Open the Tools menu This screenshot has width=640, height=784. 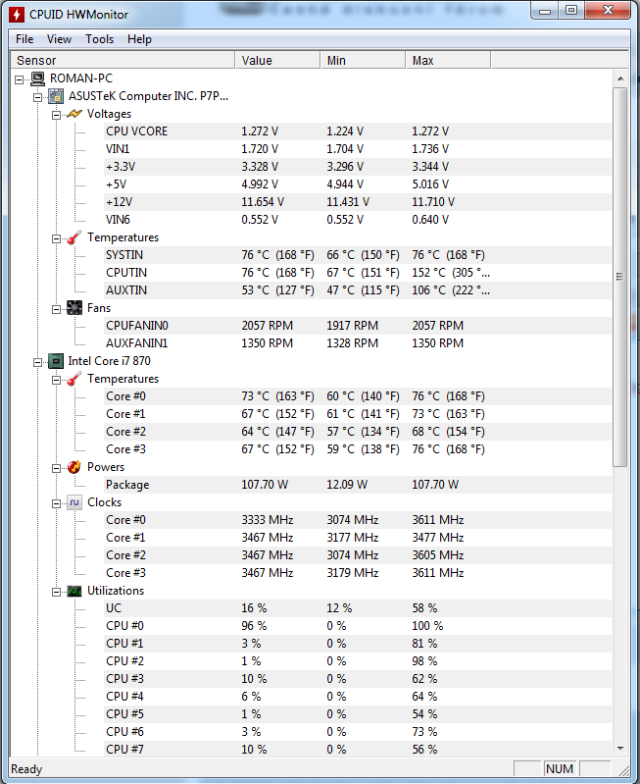tap(99, 39)
